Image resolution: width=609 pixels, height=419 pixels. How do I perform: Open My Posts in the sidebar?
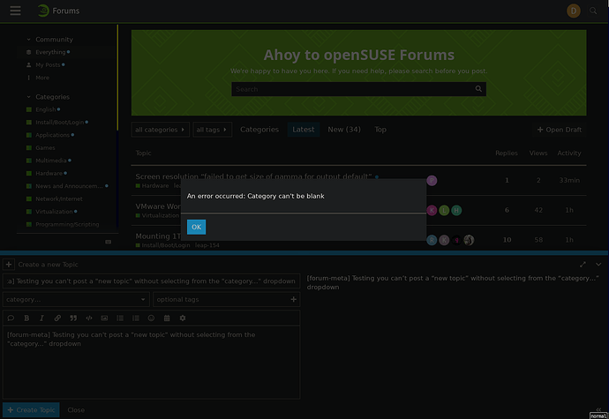click(48, 65)
